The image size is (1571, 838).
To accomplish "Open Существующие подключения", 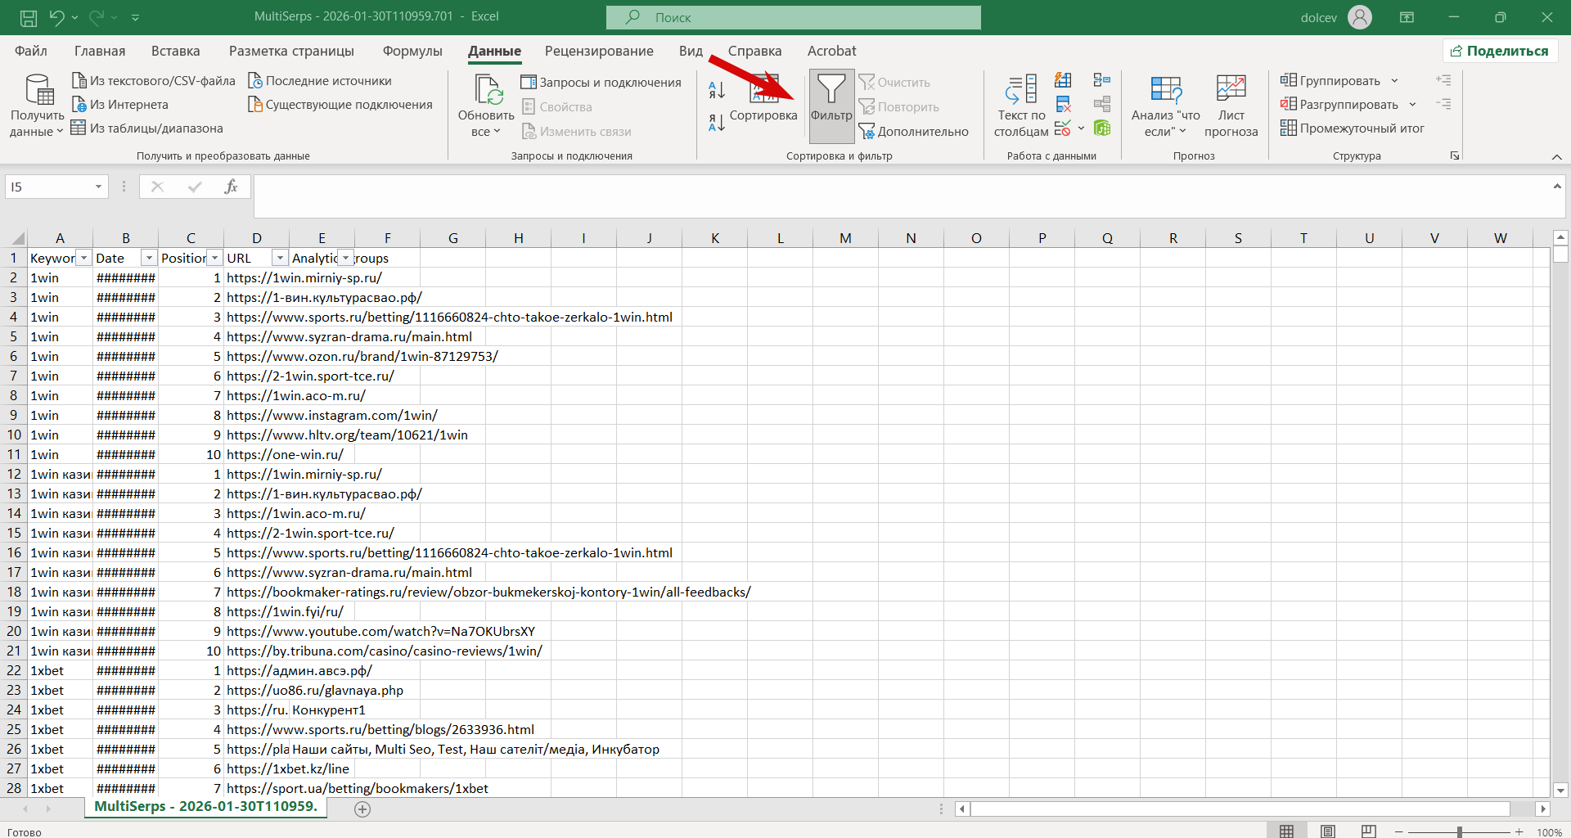I will click(x=340, y=104).
